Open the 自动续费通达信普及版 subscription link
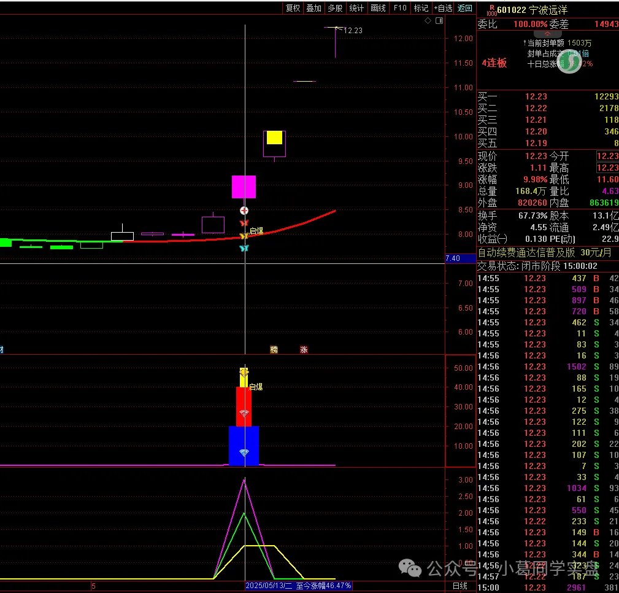Screen dimensions: 619x593 pyautogui.click(x=544, y=252)
